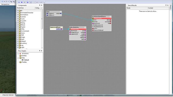
Task: Select the Image folder
Action: (x=23, y=37)
